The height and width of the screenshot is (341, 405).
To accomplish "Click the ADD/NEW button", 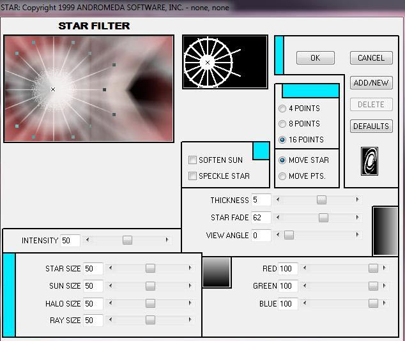I will pos(371,83).
